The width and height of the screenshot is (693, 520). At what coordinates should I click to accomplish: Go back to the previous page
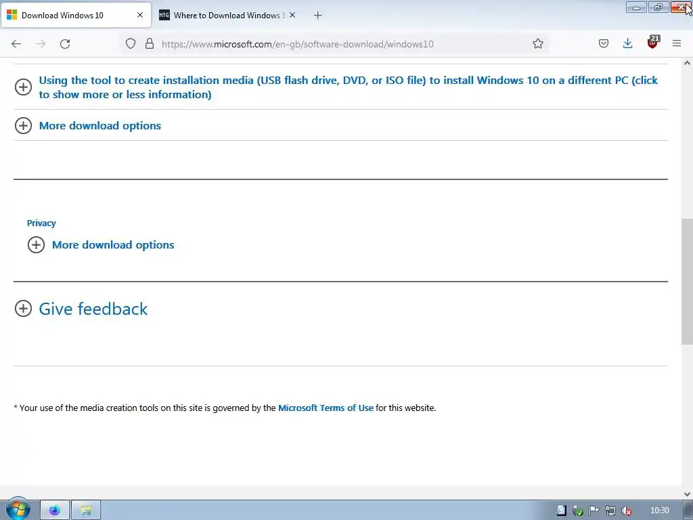click(x=16, y=44)
